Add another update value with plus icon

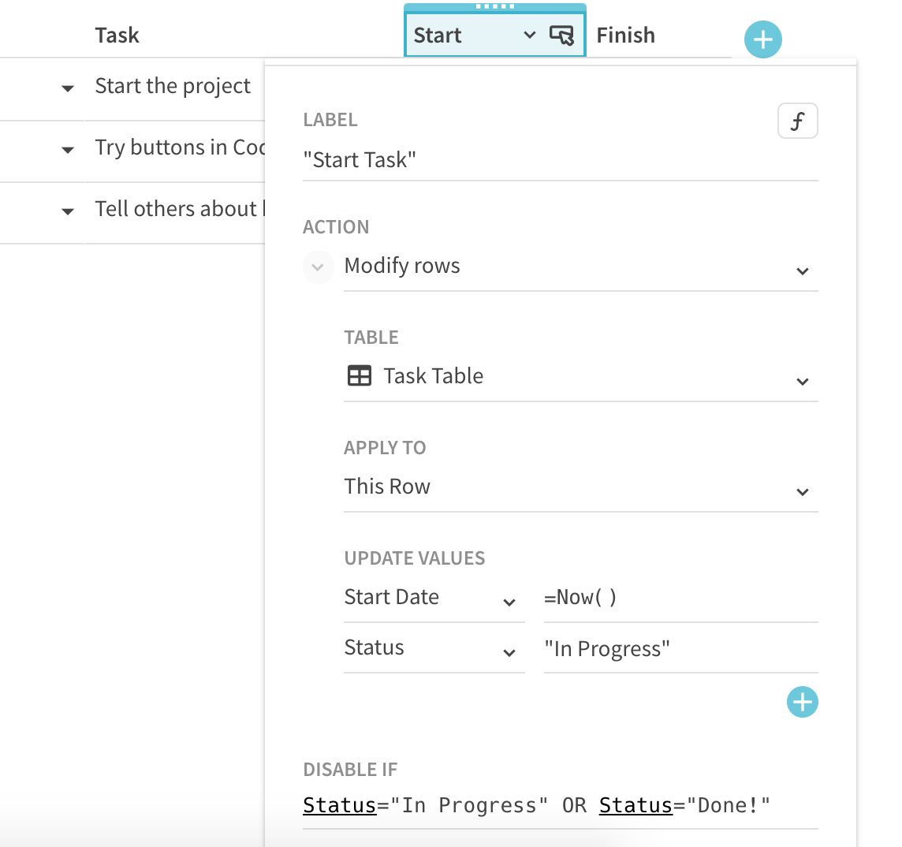[x=802, y=702]
